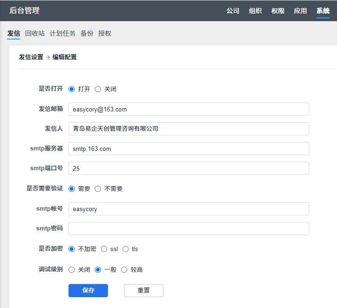The width and height of the screenshot is (337, 308).
Task: Select the 关闭 option for 是否打开
Action: click(98, 89)
